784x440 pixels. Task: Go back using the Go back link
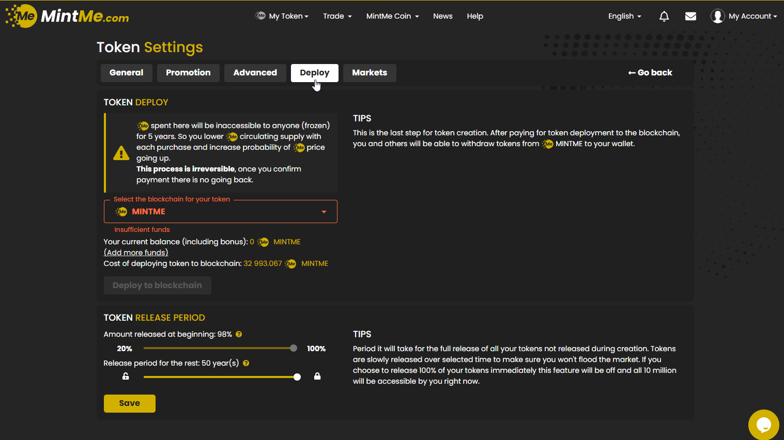(x=650, y=73)
